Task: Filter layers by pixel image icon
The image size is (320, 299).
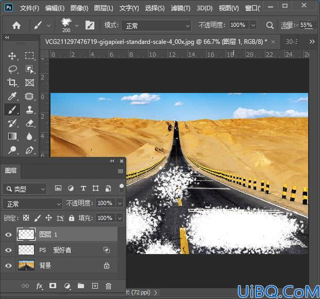Action: tap(58, 188)
